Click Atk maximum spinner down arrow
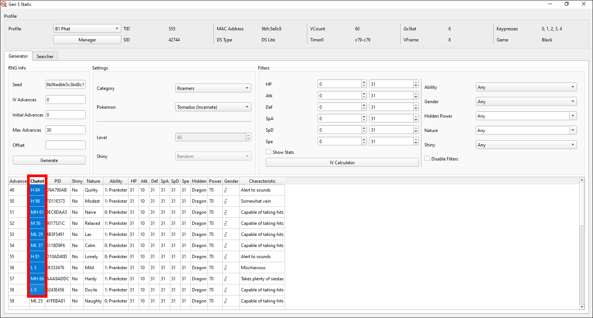This screenshot has height=318, width=593. coord(415,98)
